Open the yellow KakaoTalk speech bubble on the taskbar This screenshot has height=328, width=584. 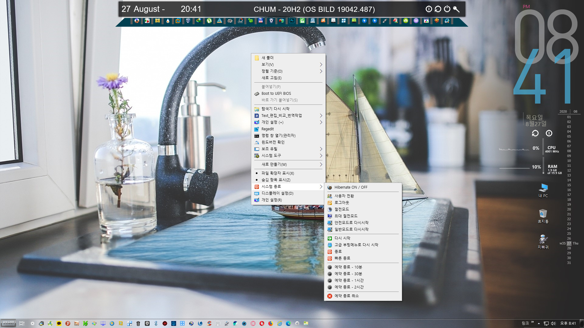pos(59,323)
